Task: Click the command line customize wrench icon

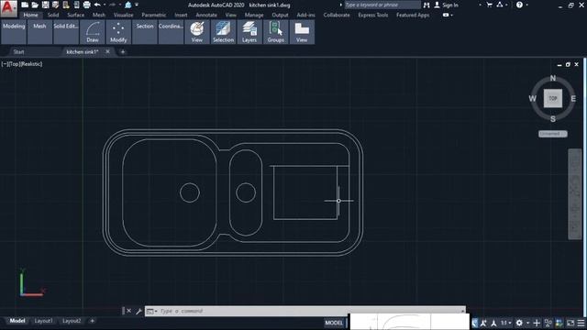Action: point(138,311)
